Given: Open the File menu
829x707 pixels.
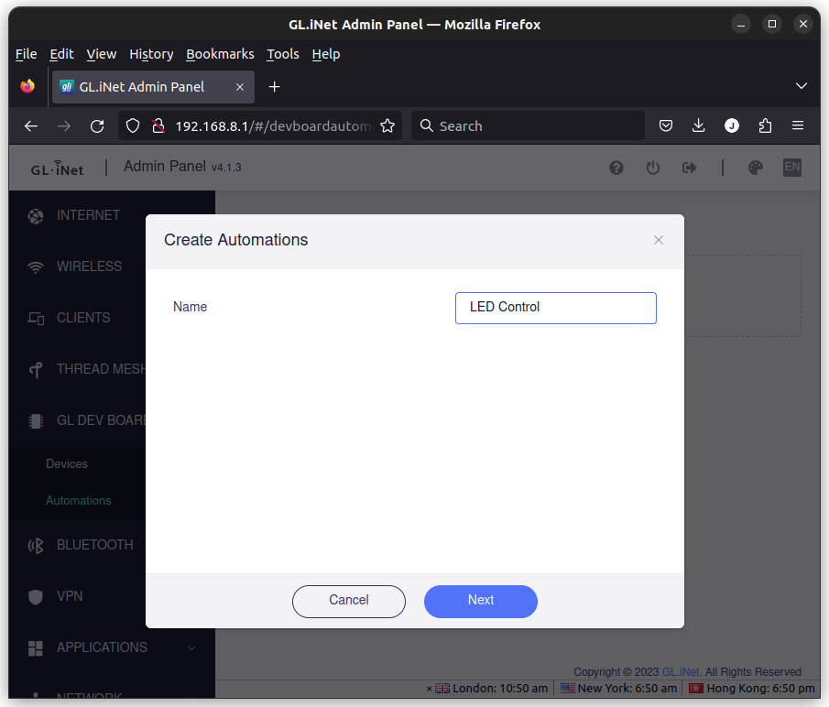Looking at the screenshot, I should [26, 54].
